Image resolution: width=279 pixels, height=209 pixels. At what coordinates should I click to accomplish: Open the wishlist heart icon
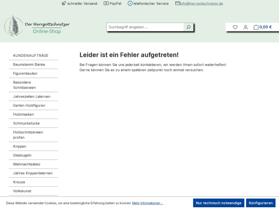pos(235,27)
